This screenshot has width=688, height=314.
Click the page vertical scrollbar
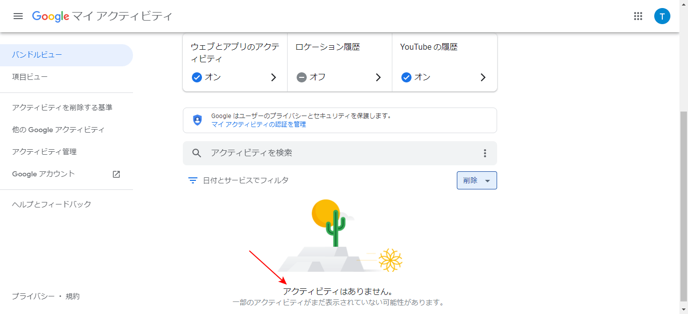point(683,207)
